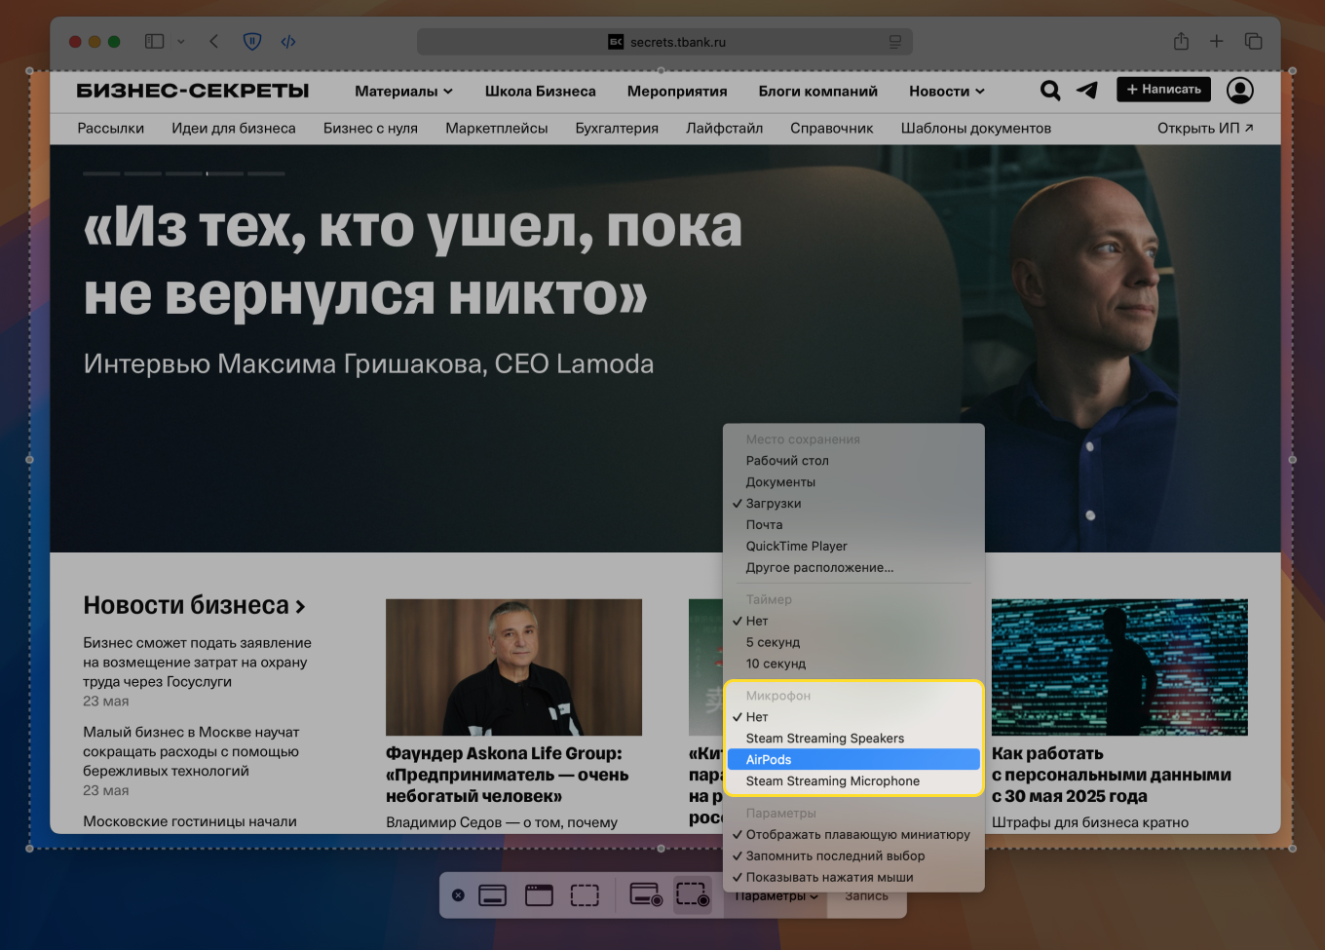Click Safari's Share icon
The width and height of the screenshot is (1325, 950).
(x=1181, y=41)
